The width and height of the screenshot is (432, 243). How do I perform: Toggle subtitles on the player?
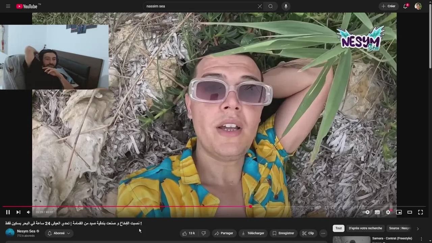pyautogui.click(x=377, y=212)
